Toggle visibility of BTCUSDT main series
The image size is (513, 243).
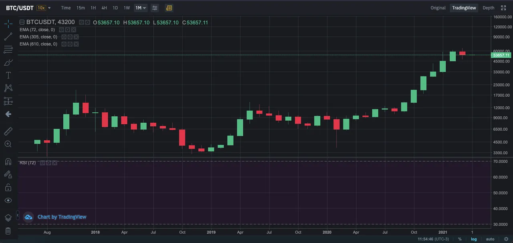[81, 22]
